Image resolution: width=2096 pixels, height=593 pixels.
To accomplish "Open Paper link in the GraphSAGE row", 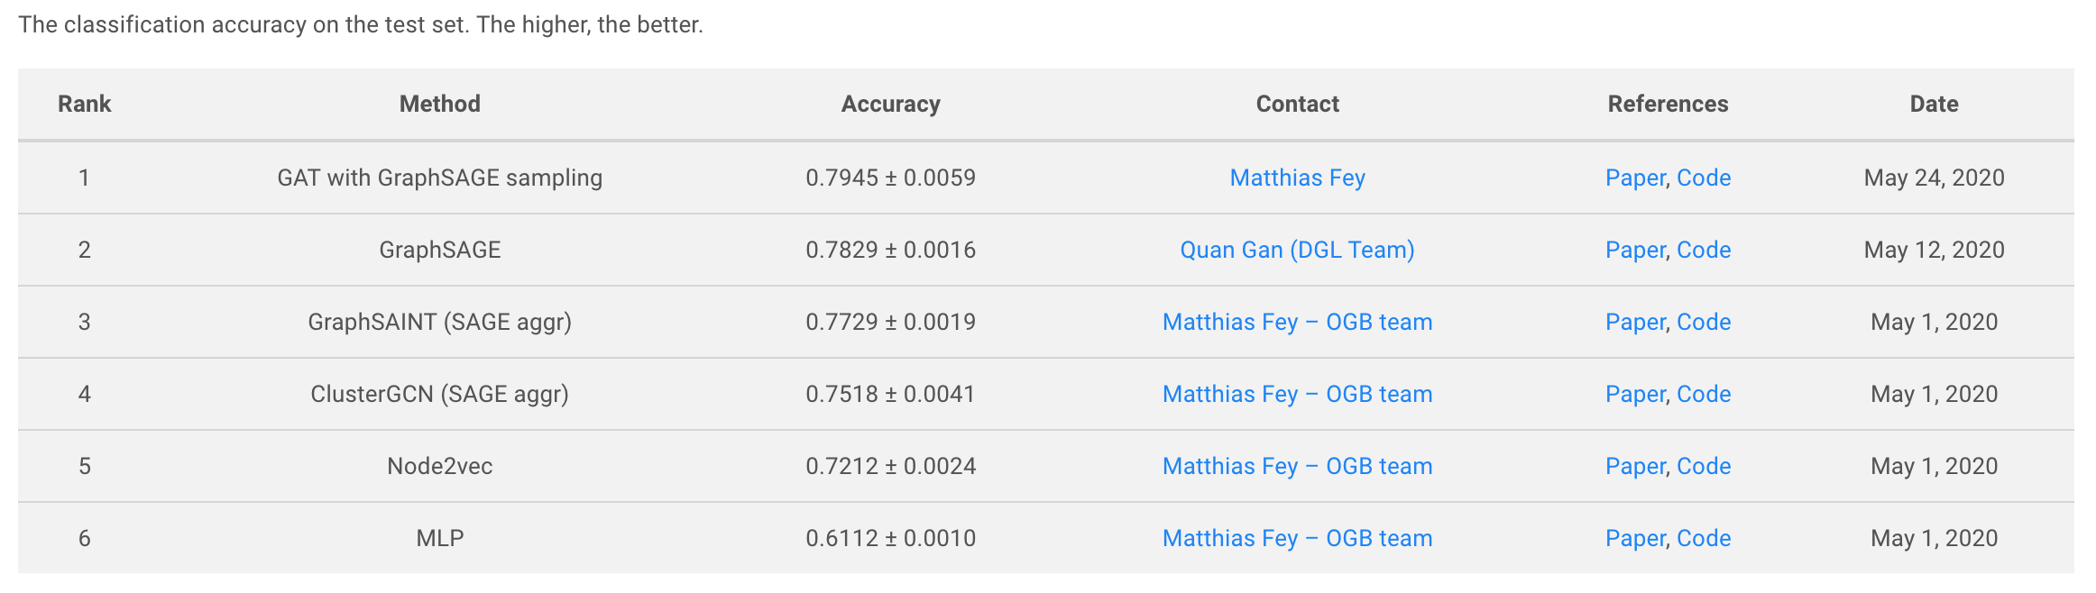I will coord(1634,250).
